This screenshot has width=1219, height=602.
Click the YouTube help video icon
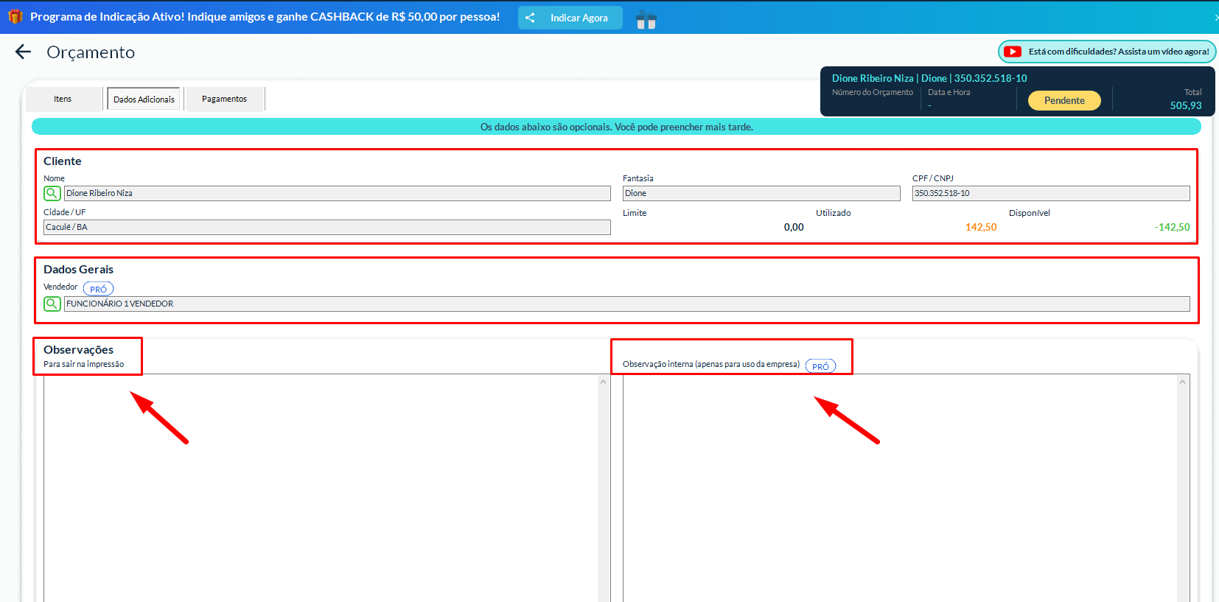[1013, 52]
